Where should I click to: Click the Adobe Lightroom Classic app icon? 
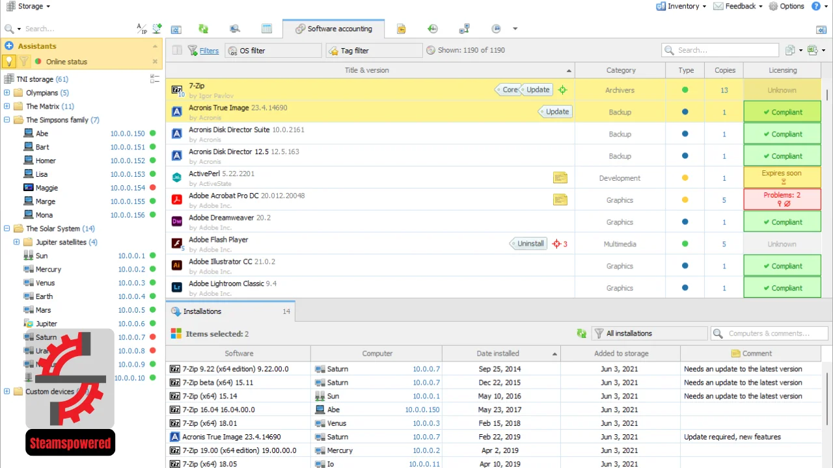point(176,287)
